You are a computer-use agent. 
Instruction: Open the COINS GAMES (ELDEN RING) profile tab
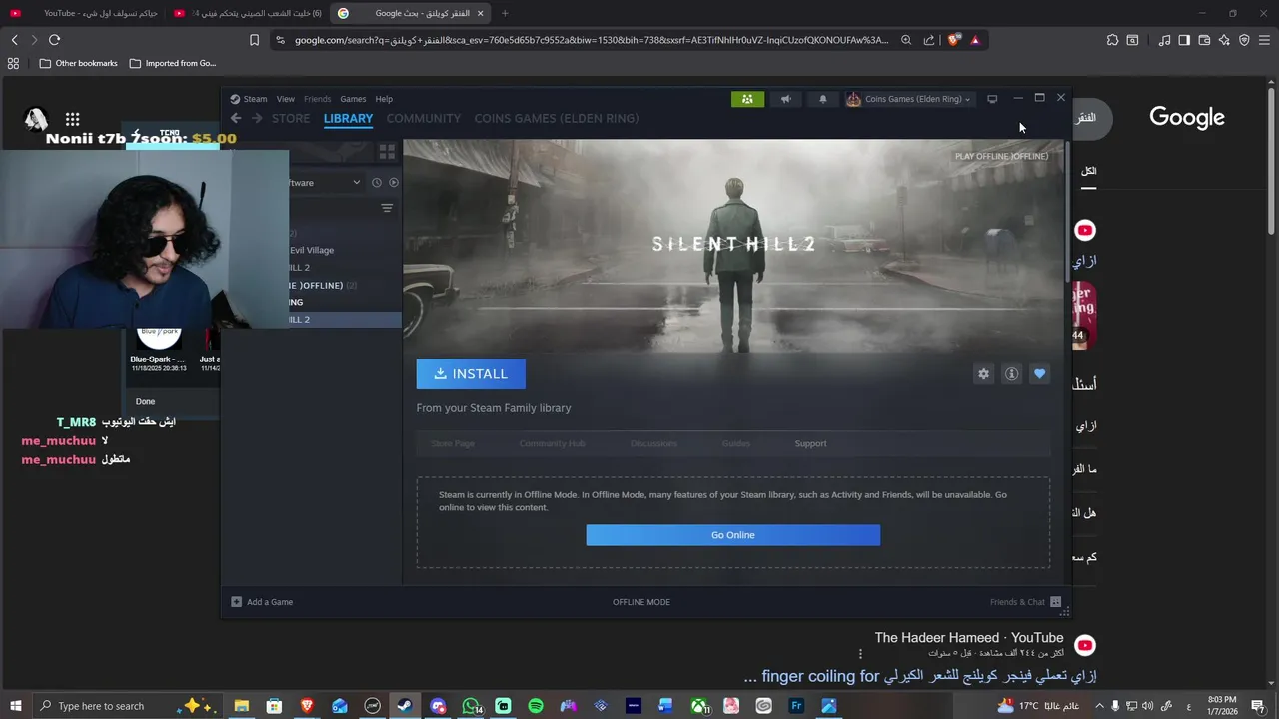557,118
